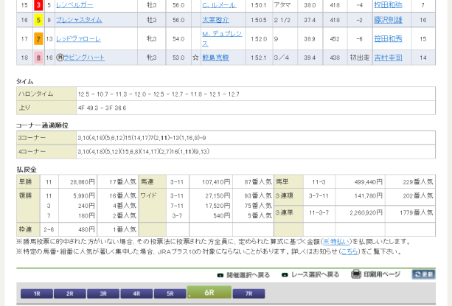Click the 更新 refresh button
The width and height of the screenshot is (452, 306).
click(423, 274)
